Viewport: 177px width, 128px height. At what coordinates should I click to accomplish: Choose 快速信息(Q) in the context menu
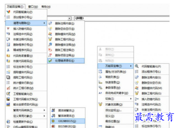pyautogui.click(x=115, y=82)
